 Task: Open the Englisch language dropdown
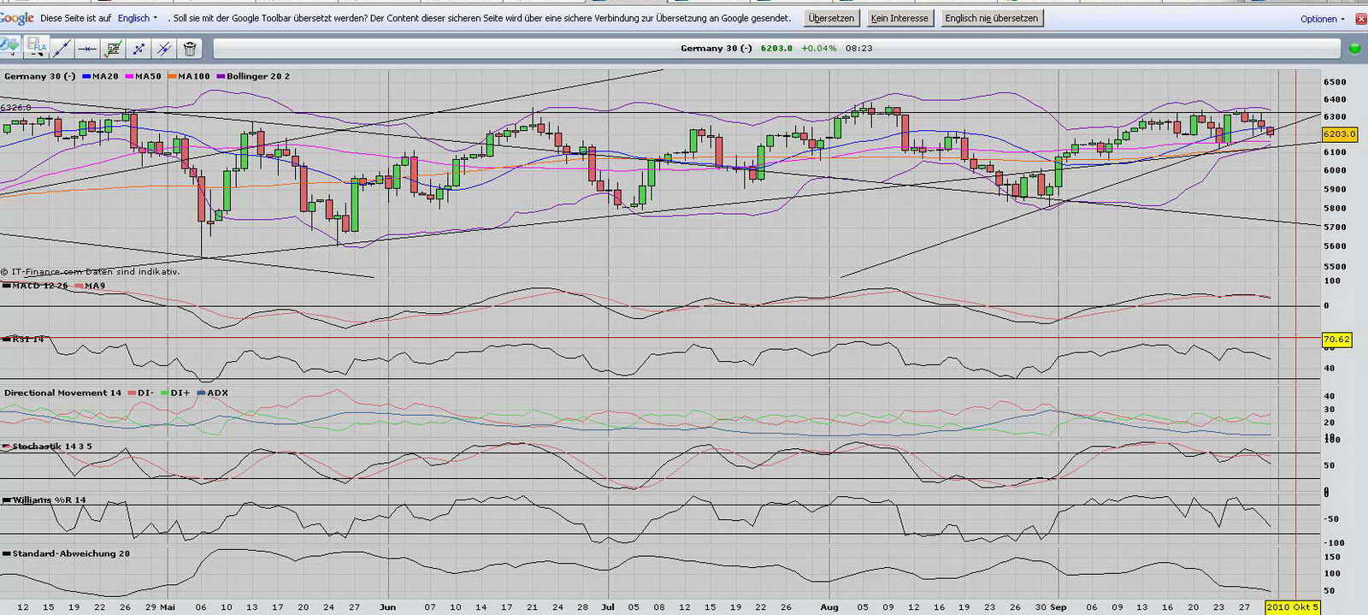click(x=138, y=18)
